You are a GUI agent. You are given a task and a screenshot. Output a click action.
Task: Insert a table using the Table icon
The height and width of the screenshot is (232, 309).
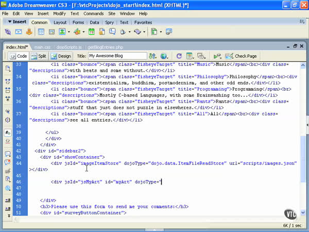[x=41, y=32]
